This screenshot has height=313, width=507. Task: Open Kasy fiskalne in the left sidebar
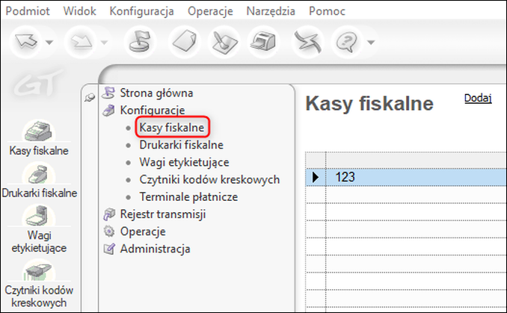[39, 138]
